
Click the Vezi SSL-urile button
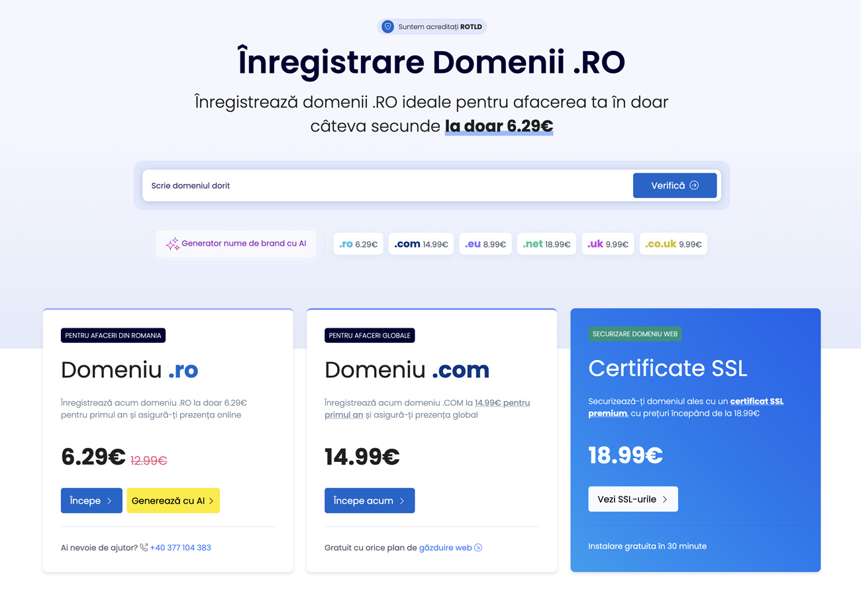(633, 499)
